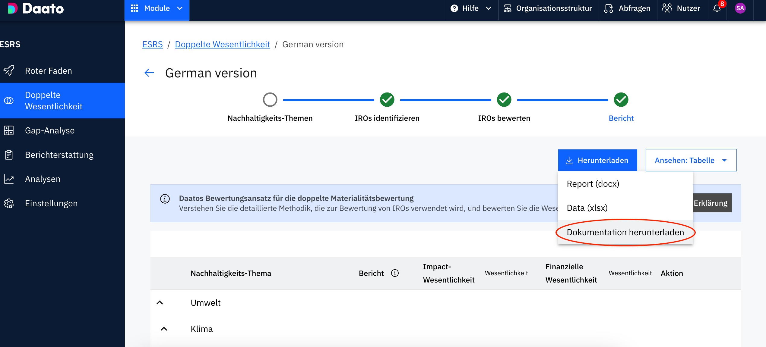Select the IROs bewerten step checkmark
The height and width of the screenshot is (347, 766).
pyautogui.click(x=504, y=100)
